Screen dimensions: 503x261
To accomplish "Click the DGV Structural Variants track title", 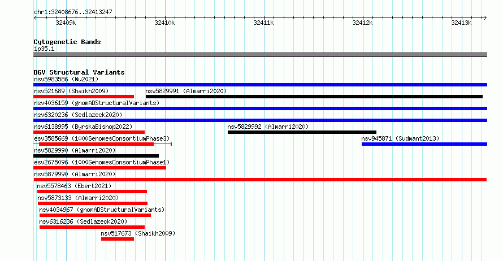I will [79, 72].
